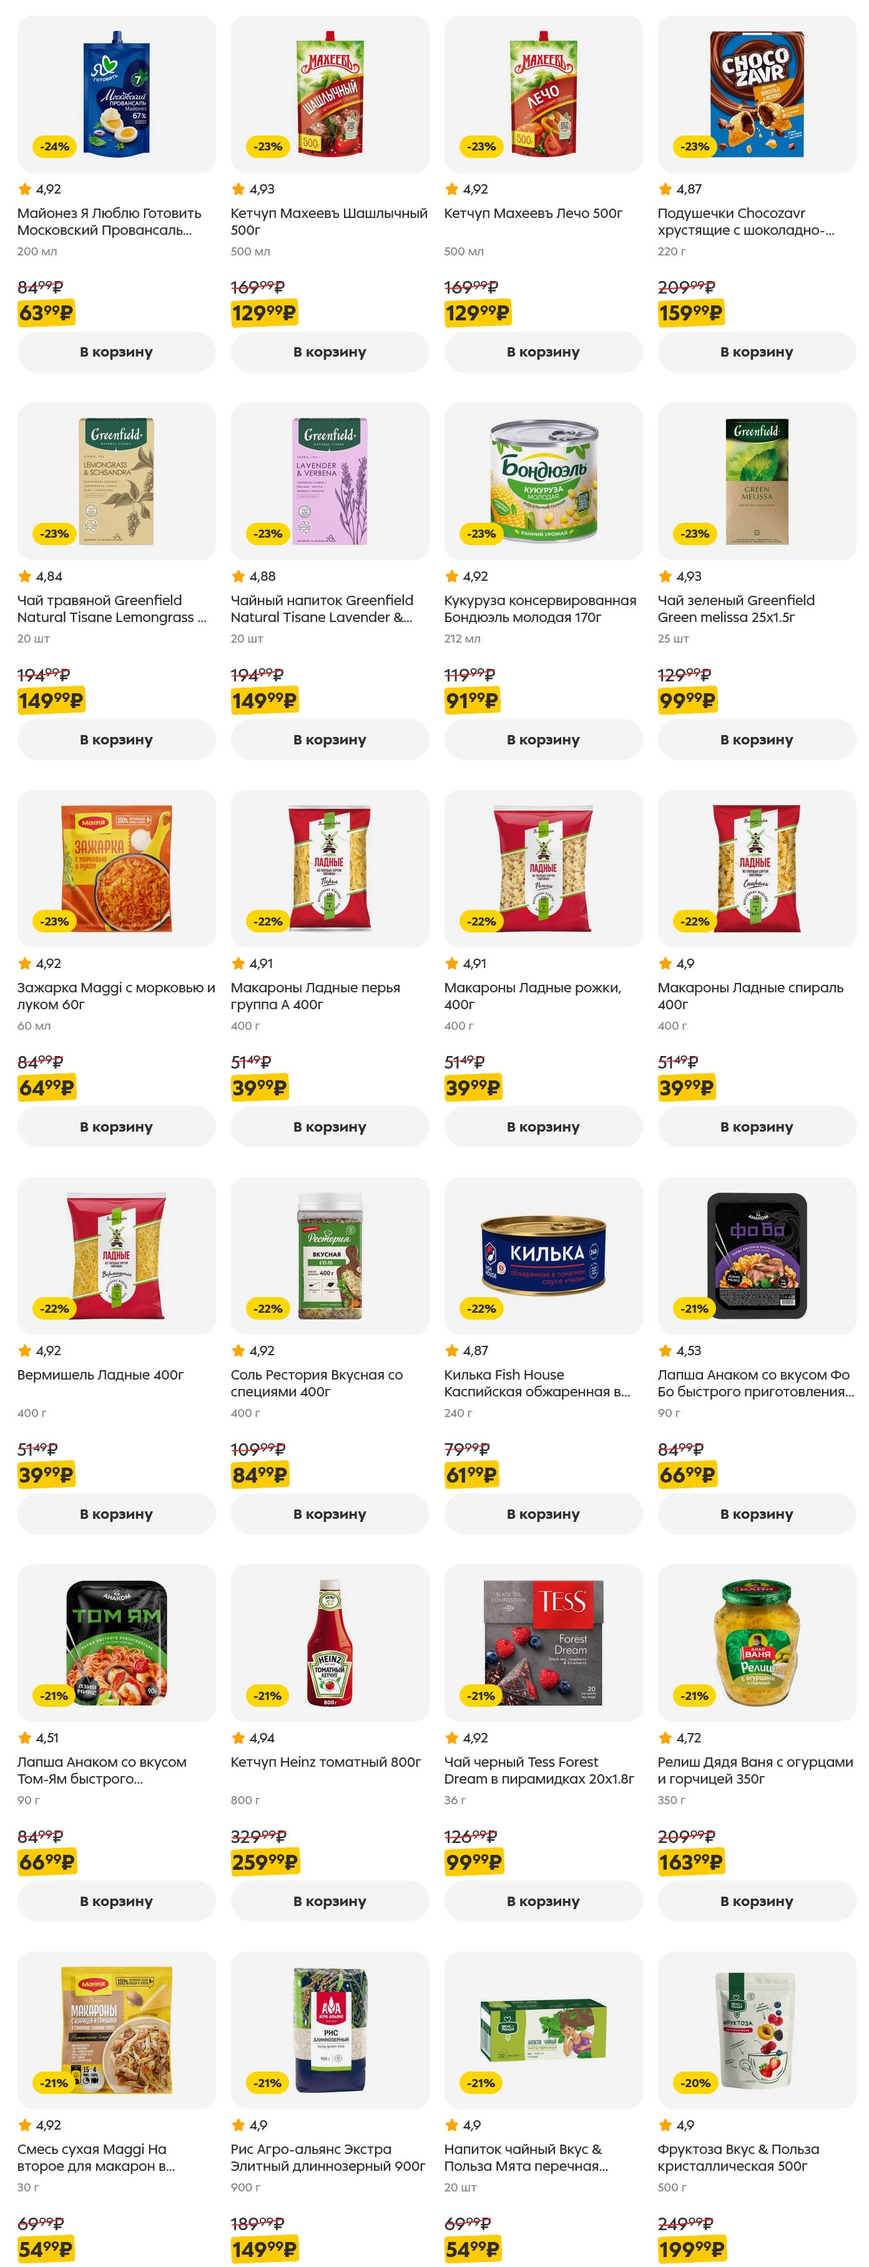Screen dimensions: 869x2267
Task: Click the -23% badge on Зажарка Maggi
Action: (54, 921)
